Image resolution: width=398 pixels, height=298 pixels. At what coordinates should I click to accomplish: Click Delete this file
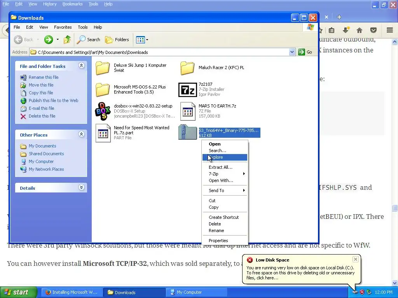click(42, 116)
